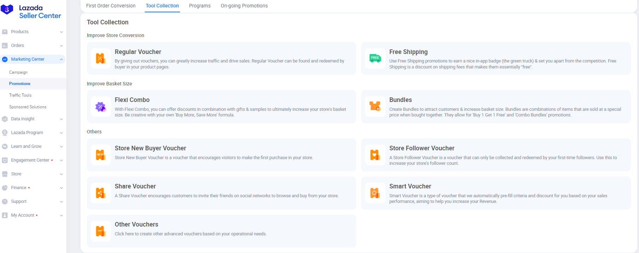The image size is (639, 253).
Task: Click the Store New Buyer Voucher icon
Action: click(x=101, y=155)
